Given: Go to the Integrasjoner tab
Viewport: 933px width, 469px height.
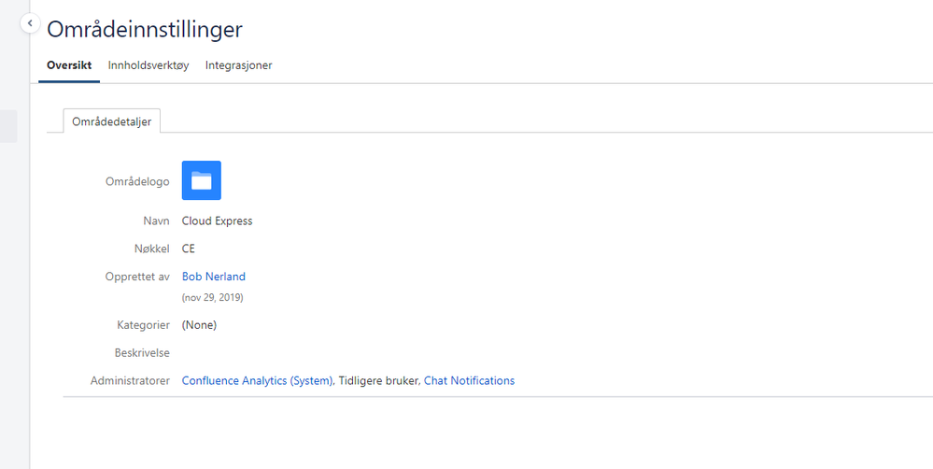Looking at the screenshot, I should tap(238, 65).
